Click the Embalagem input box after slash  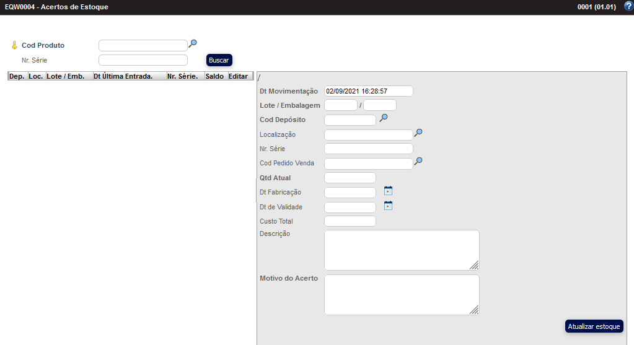pyautogui.click(x=379, y=105)
